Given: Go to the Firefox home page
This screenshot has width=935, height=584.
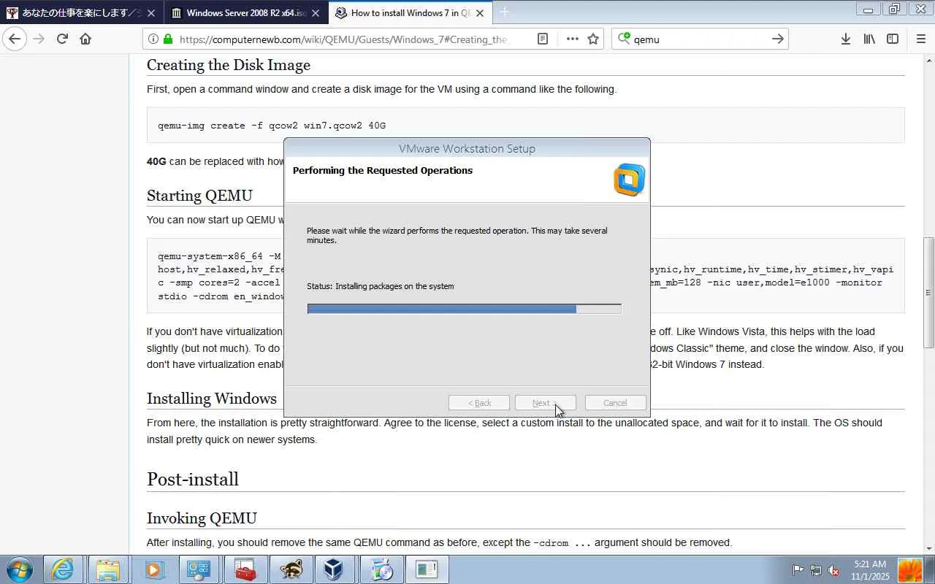Looking at the screenshot, I should pyautogui.click(x=85, y=39).
